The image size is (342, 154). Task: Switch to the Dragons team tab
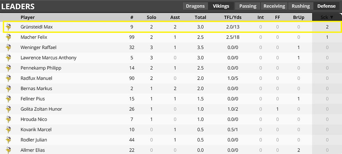195,6
